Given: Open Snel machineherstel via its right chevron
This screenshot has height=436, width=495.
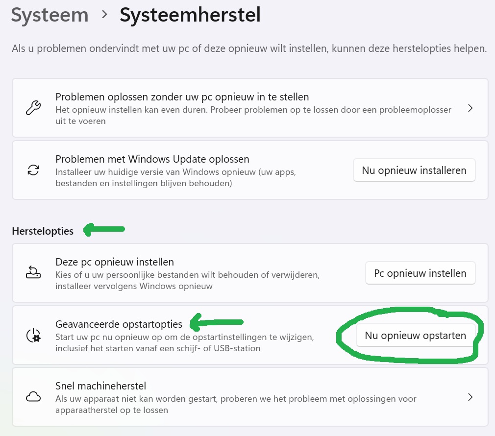Looking at the screenshot, I should pyautogui.click(x=470, y=397).
